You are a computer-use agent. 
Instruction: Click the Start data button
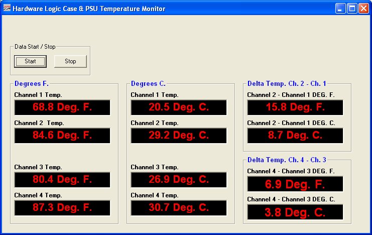click(30, 61)
